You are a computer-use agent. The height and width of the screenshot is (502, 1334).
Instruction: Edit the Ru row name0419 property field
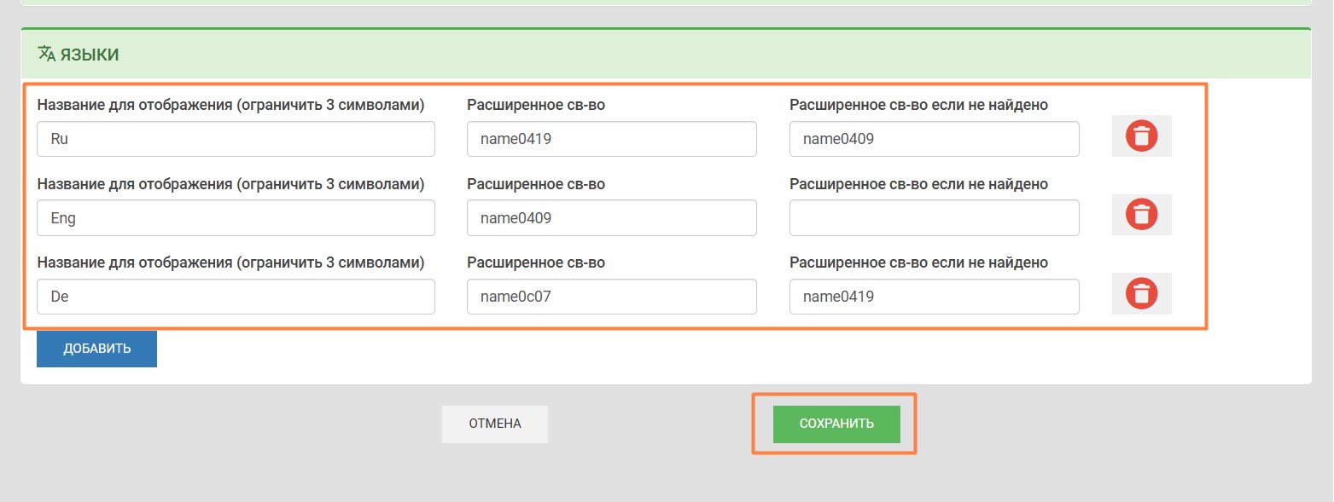[611, 139]
